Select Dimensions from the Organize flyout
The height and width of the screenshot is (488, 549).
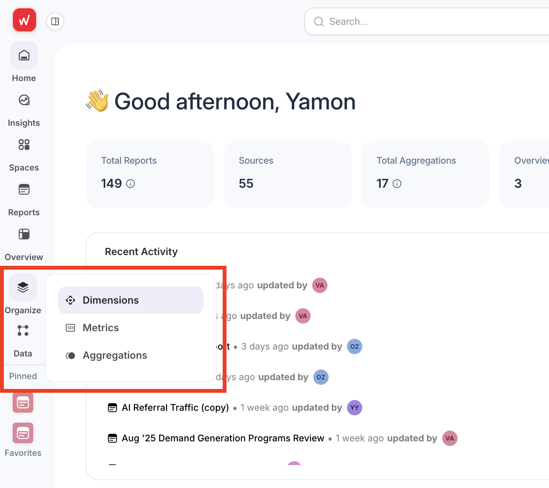coord(111,300)
